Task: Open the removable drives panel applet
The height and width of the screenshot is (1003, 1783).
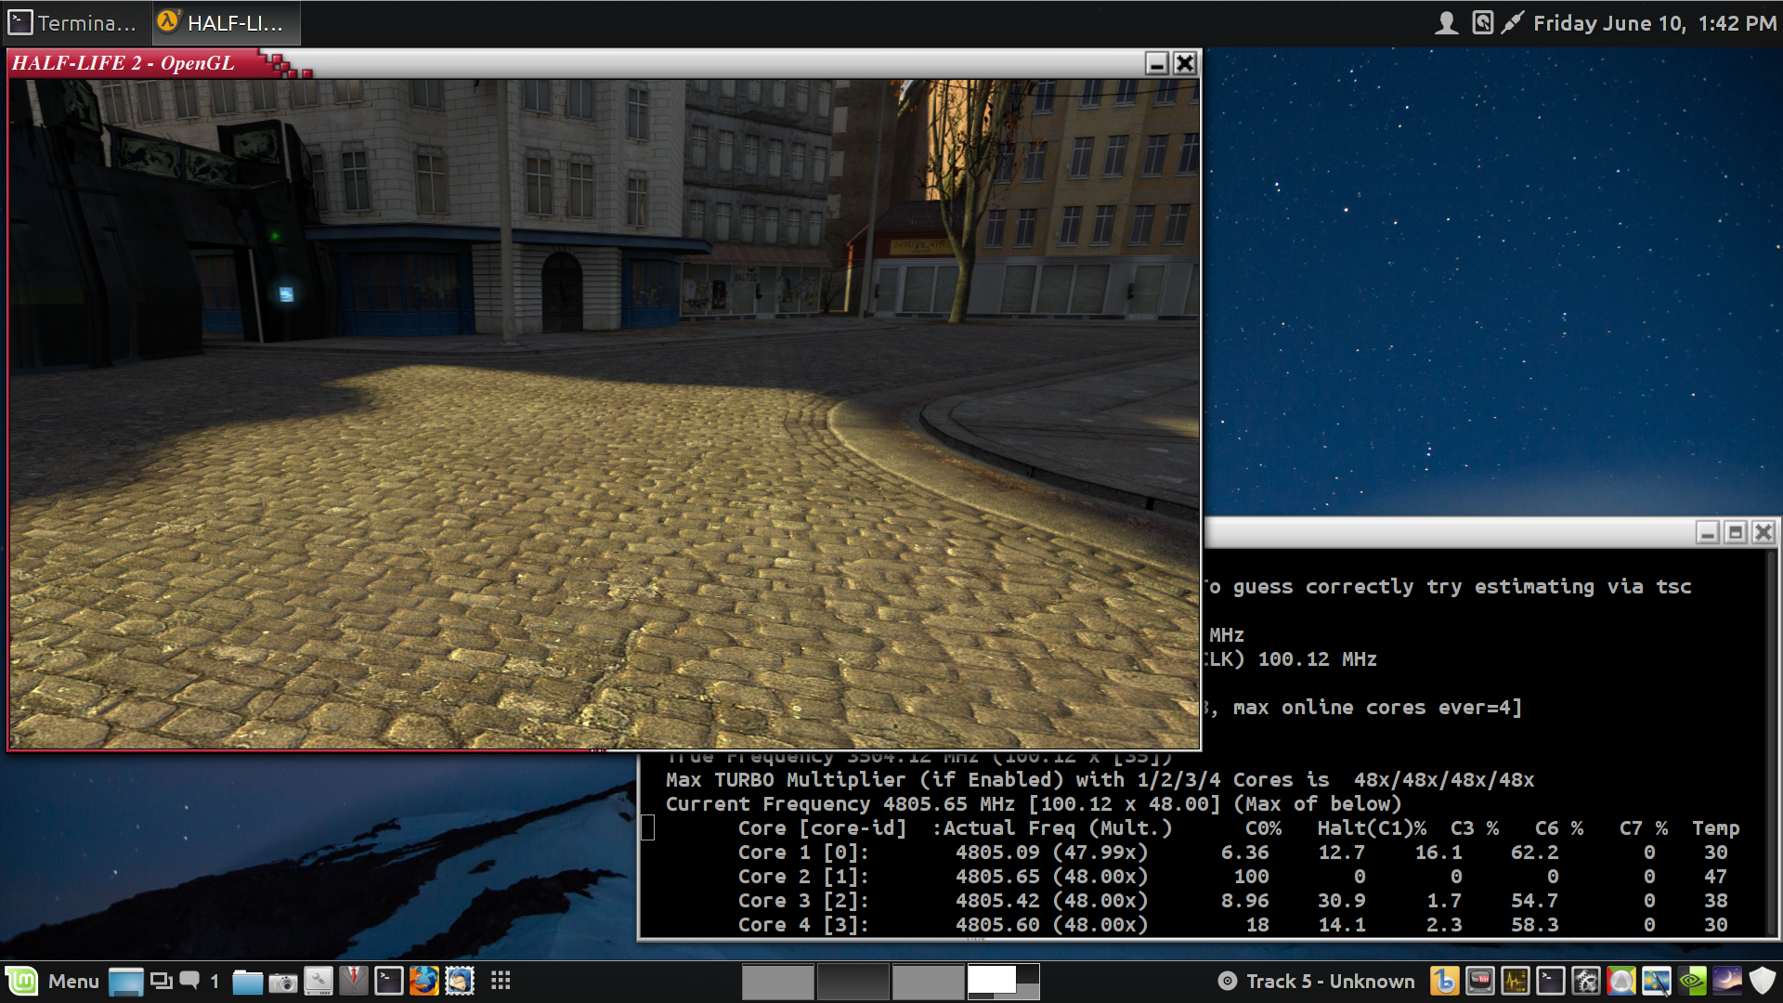Action: pyautogui.click(x=1483, y=22)
